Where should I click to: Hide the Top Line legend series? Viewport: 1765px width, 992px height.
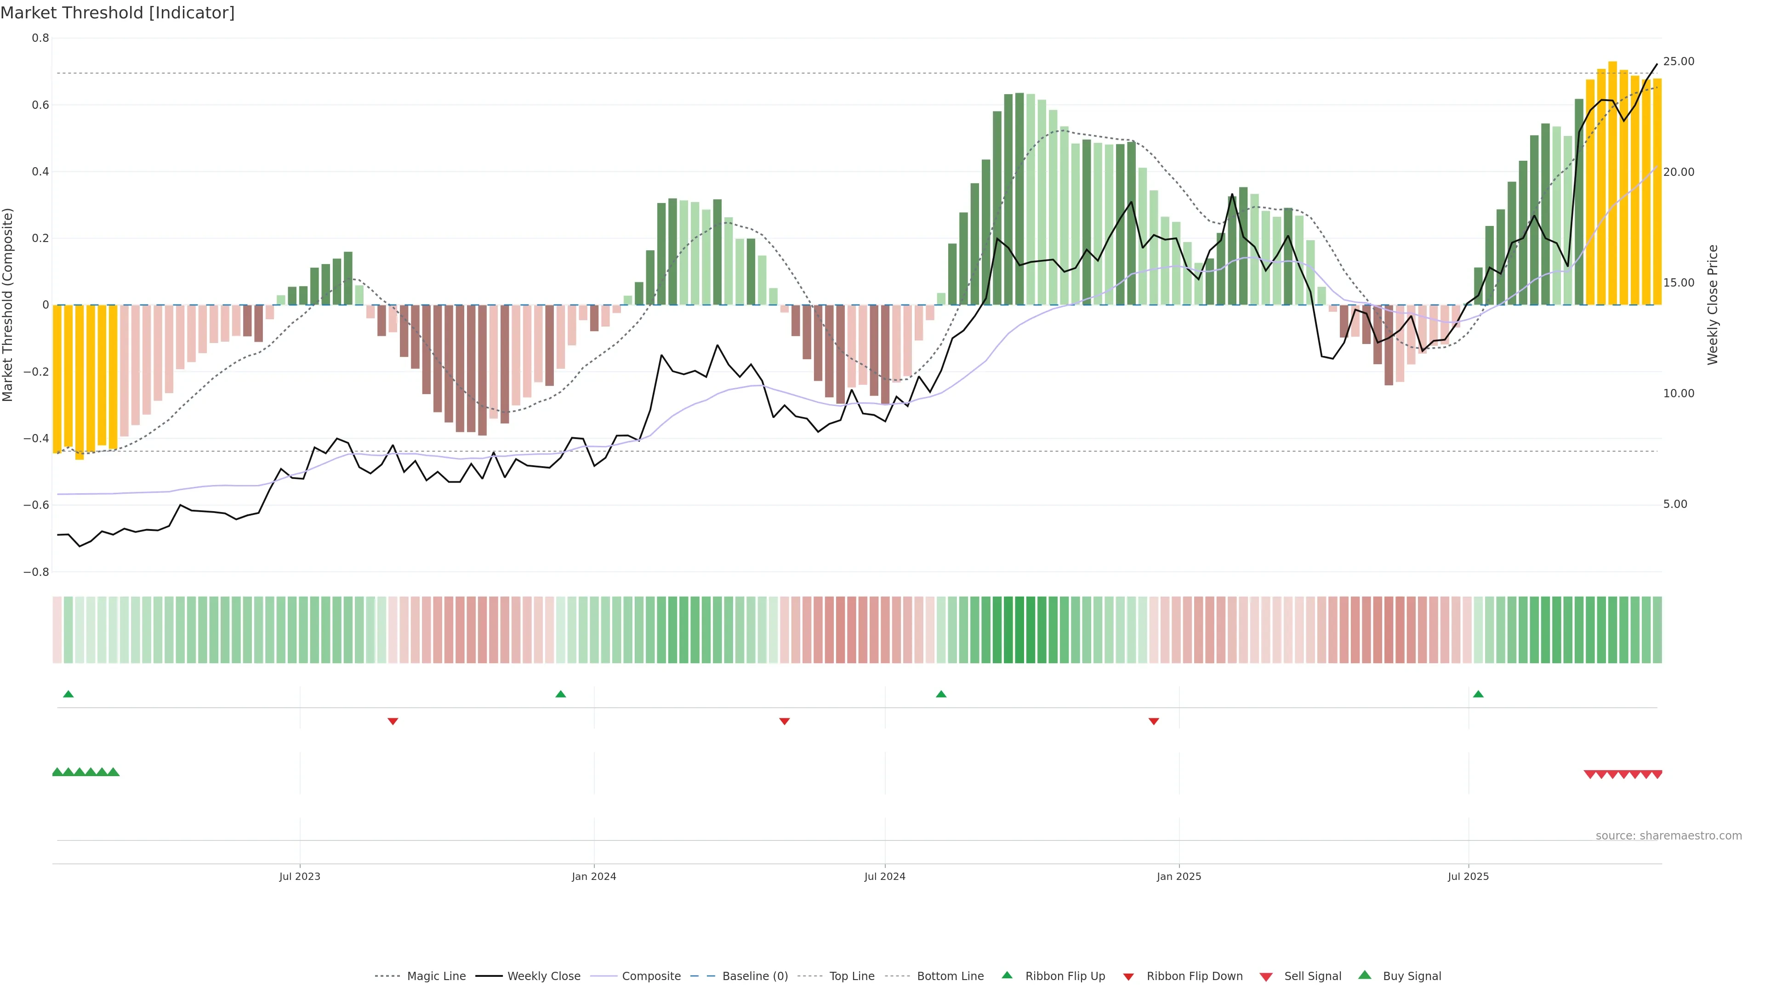click(x=852, y=976)
